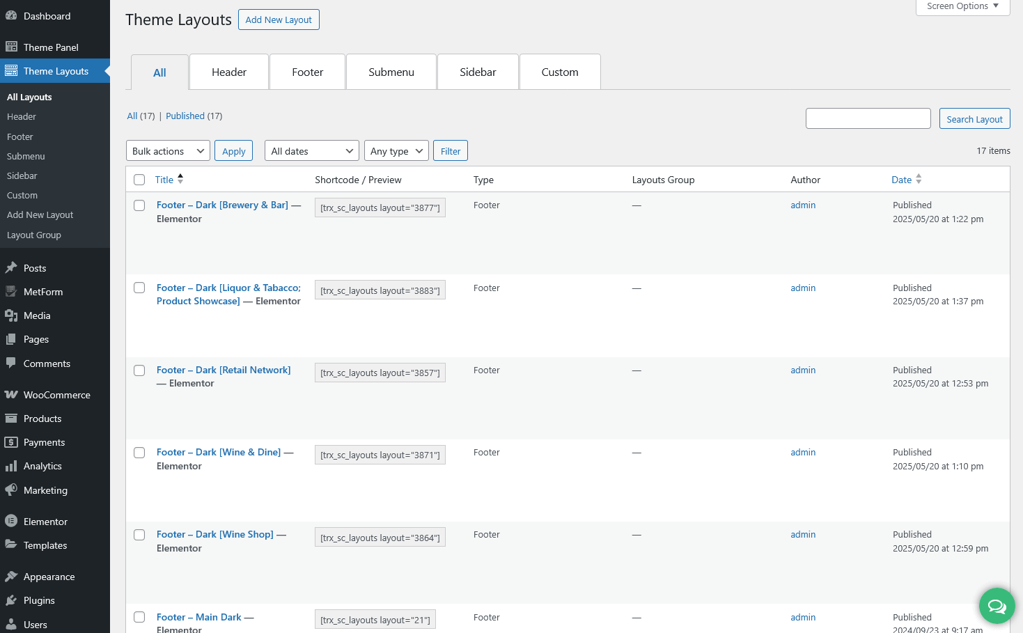Click the Products icon
This screenshot has width=1023, height=633.
tap(11, 418)
